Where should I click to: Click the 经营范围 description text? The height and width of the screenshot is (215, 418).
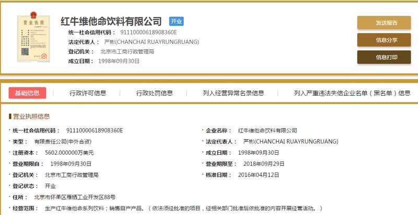(x=184, y=208)
